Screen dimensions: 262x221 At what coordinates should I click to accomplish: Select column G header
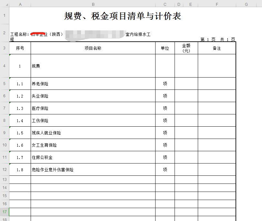tap(246, 5)
